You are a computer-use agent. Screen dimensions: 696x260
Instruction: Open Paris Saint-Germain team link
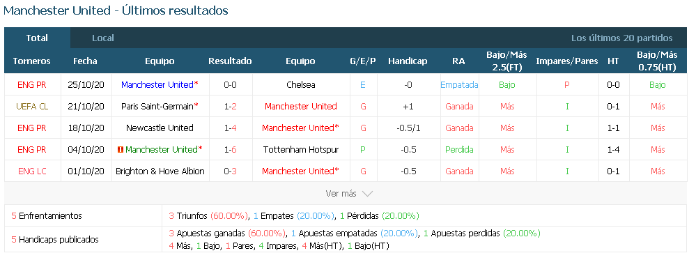pos(157,106)
